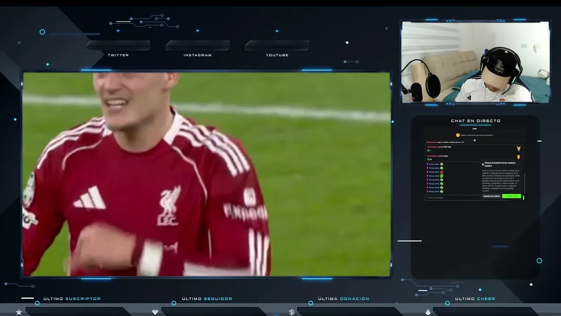
Task: Accept all cookies with the green button
Action: click(511, 196)
